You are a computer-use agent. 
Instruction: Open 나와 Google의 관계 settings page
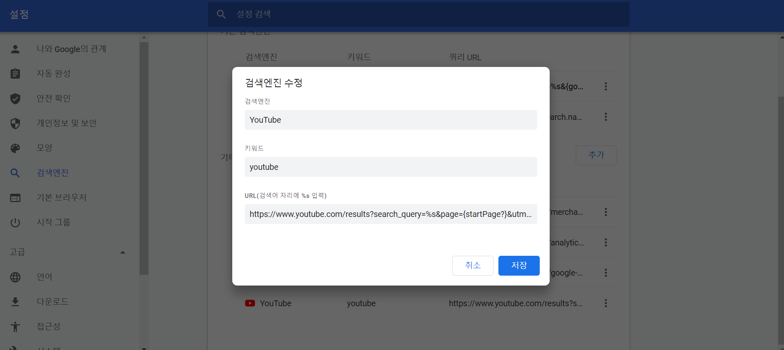point(71,49)
